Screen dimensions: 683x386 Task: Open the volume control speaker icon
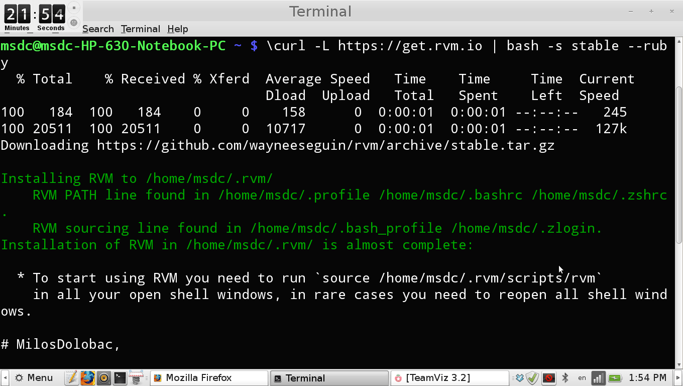pos(103,377)
